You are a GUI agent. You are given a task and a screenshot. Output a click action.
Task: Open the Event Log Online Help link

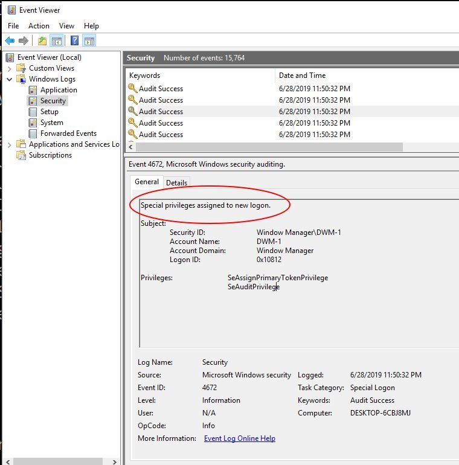[240, 438]
